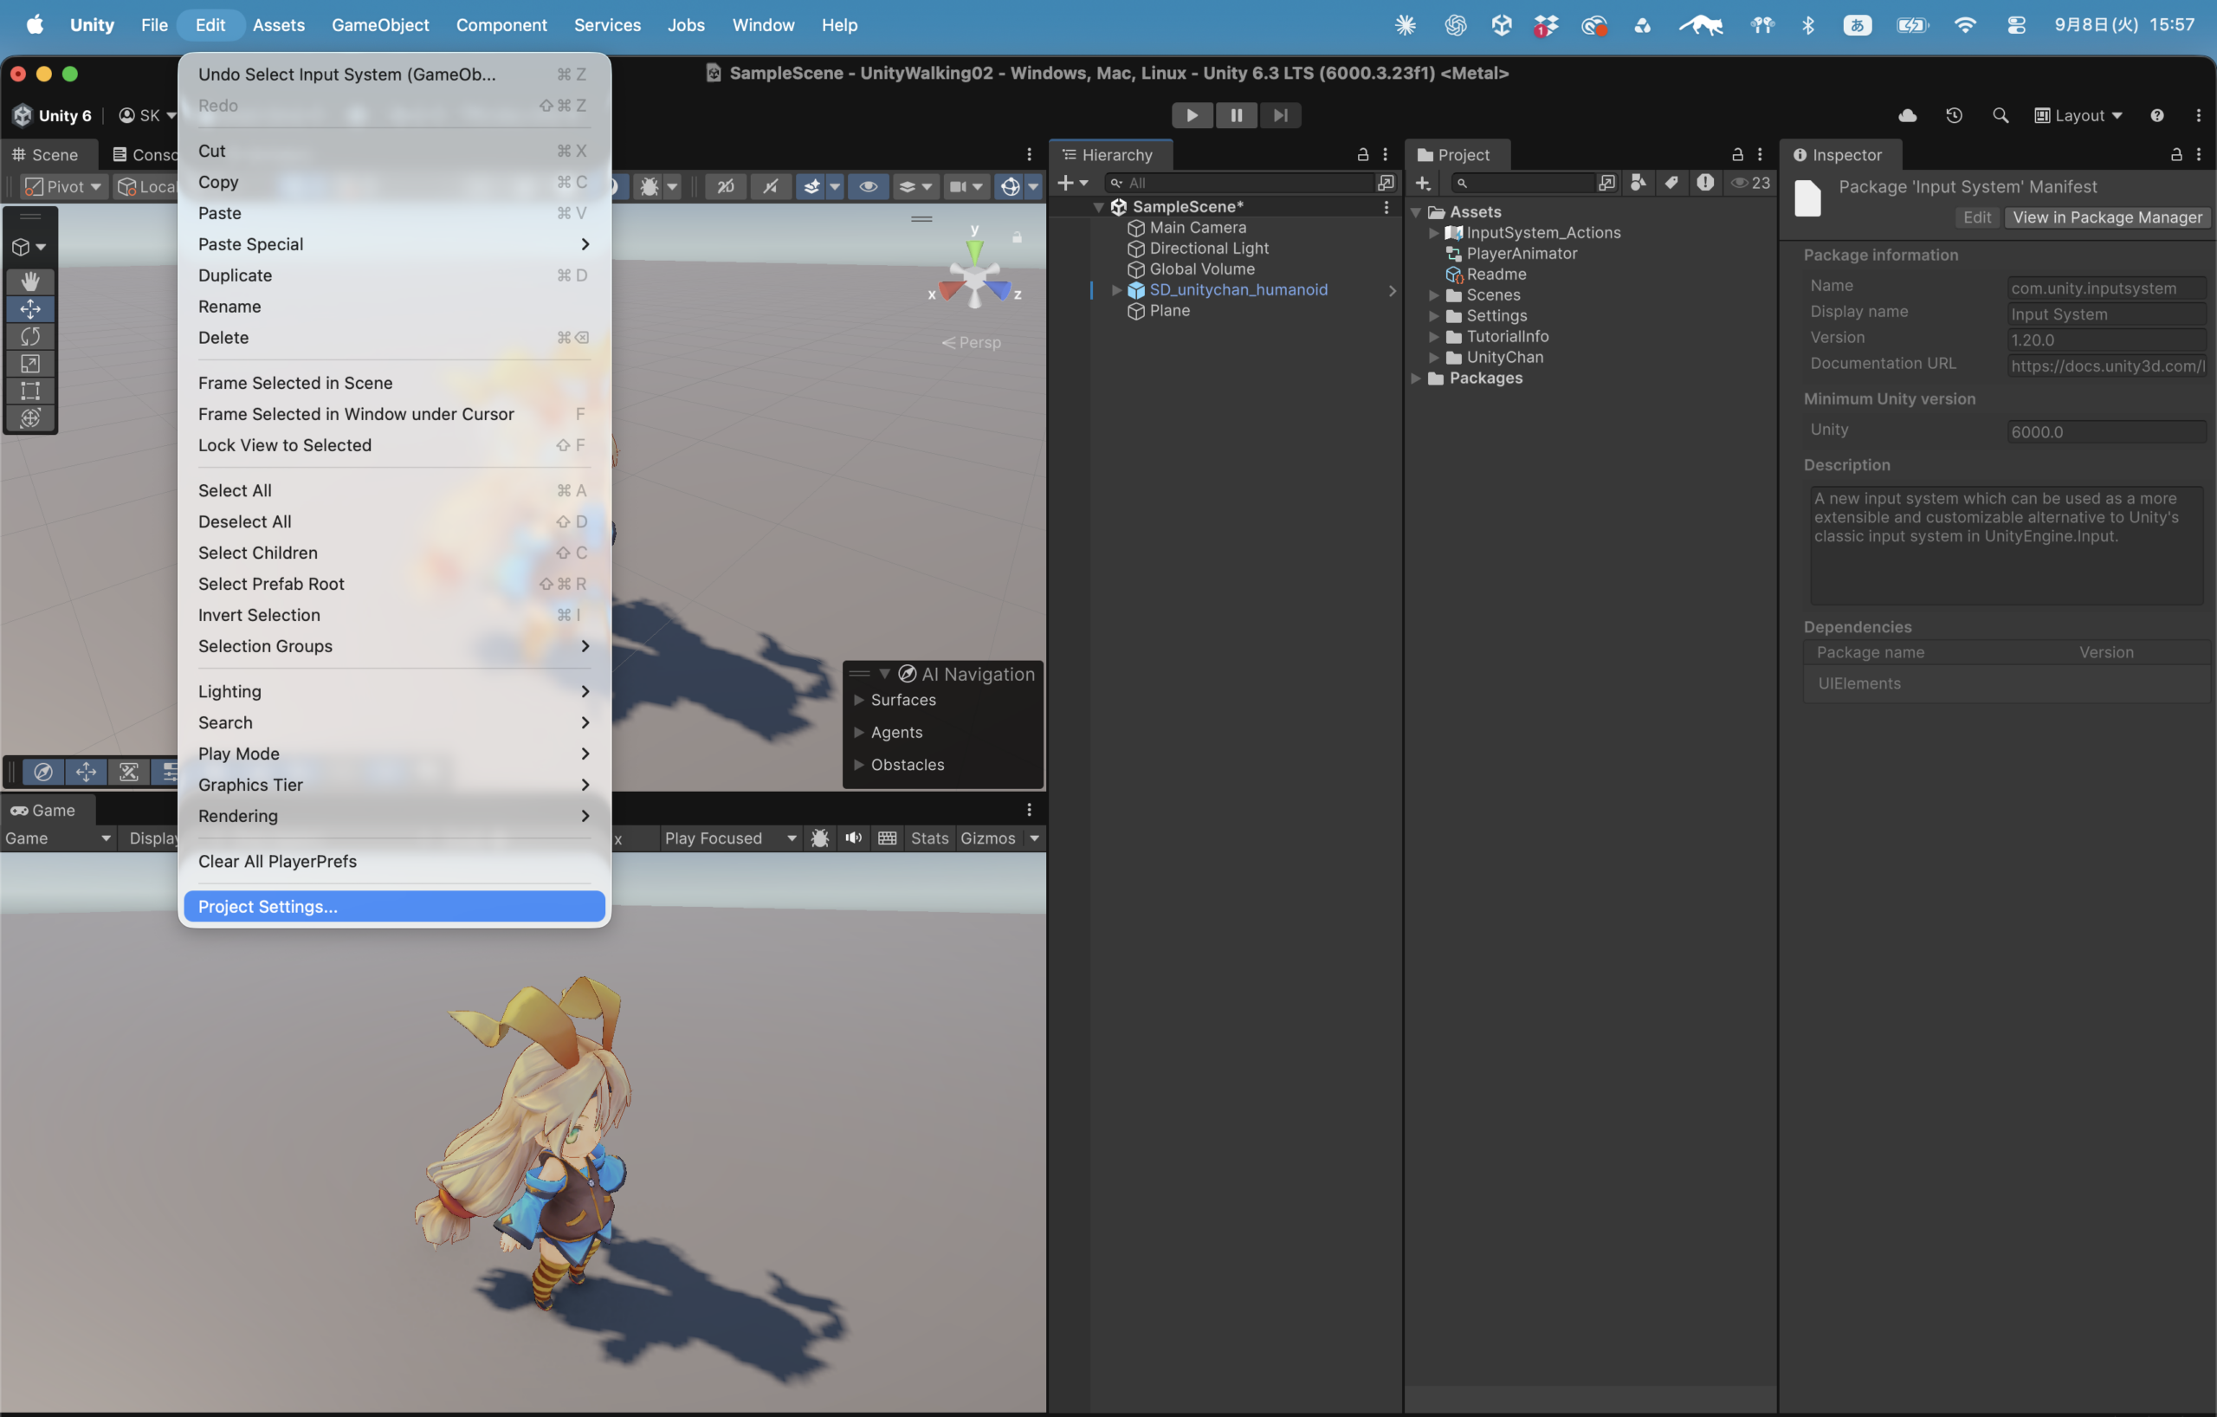Open Project search by label filter
The image size is (2217, 1417).
coord(1671,182)
